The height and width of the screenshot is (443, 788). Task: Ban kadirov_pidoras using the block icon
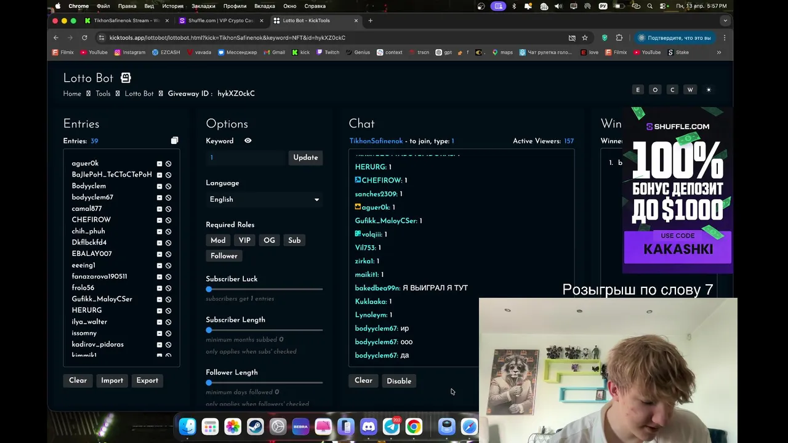[x=168, y=345]
